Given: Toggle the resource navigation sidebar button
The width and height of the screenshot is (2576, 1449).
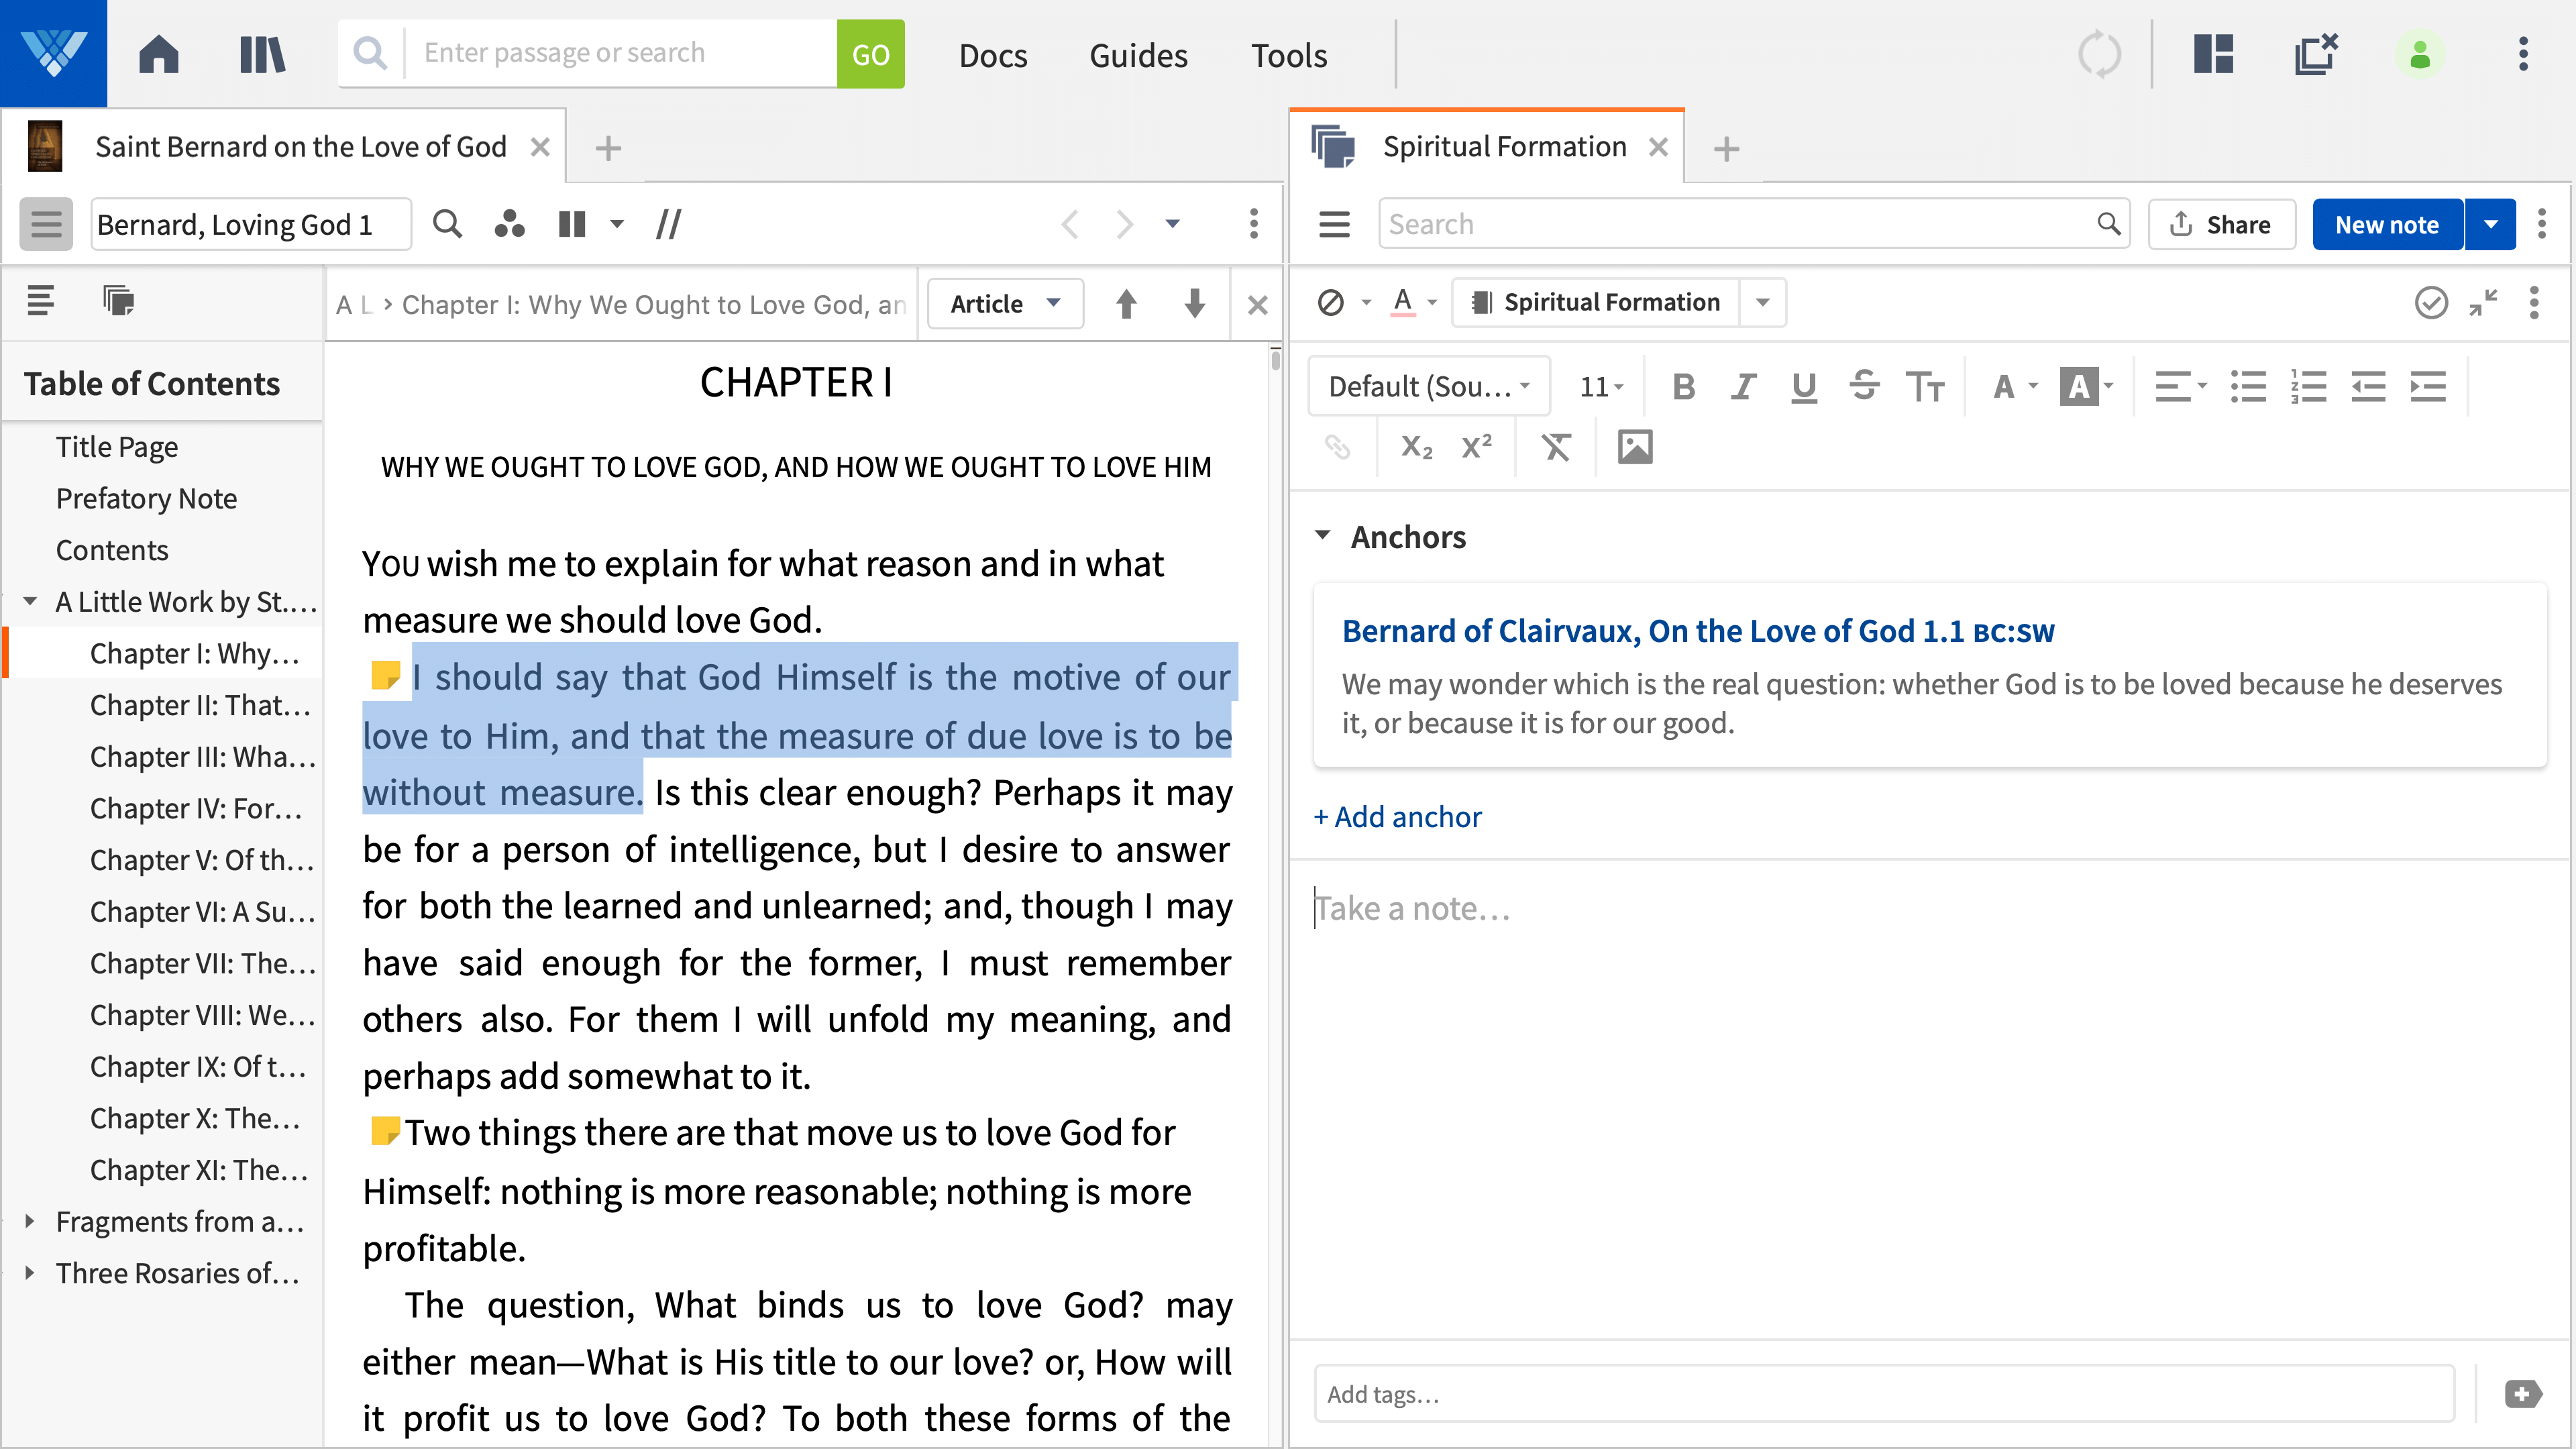Looking at the screenshot, I should coord(46,224).
